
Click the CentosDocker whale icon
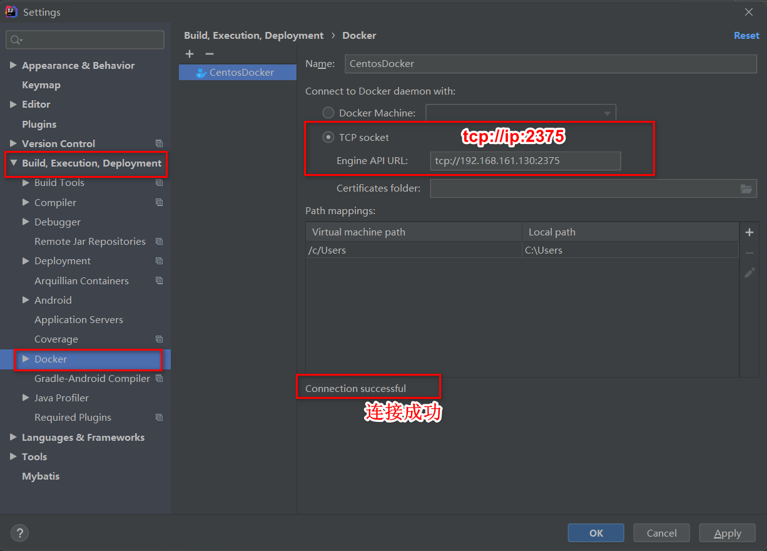(201, 73)
